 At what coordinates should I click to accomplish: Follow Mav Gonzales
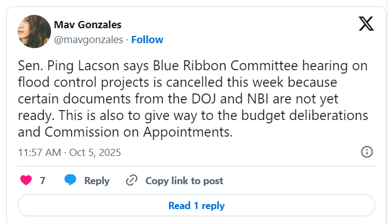coord(147,39)
